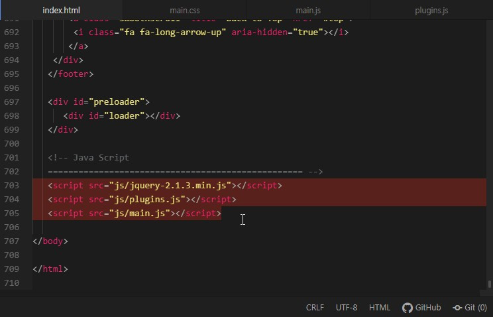
Task: Click the closing </html> tag
Action: 50,269
